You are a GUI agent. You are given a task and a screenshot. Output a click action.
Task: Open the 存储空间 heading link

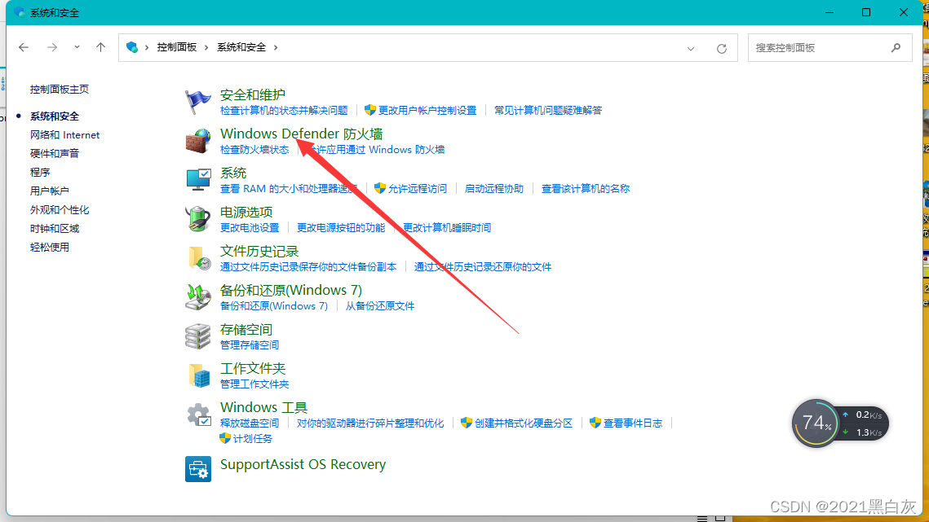(x=246, y=329)
